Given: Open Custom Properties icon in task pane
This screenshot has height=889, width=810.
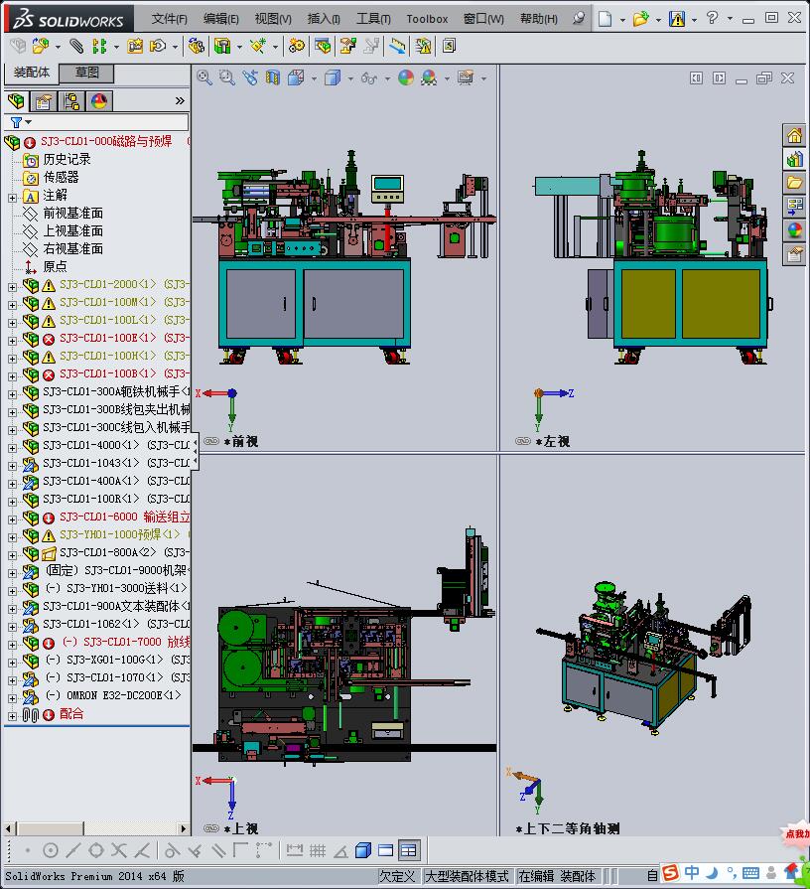Looking at the screenshot, I should [x=794, y=254].
